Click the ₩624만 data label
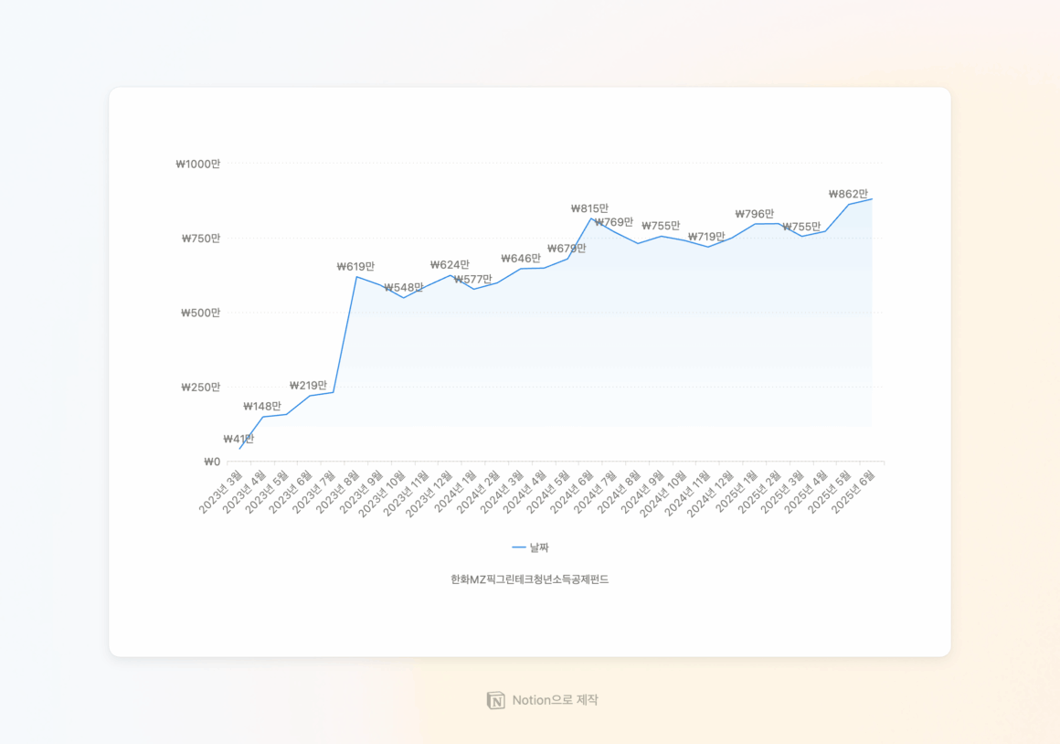The width and height of the screenshot is (1060, 744). click(x=450, y=264)
